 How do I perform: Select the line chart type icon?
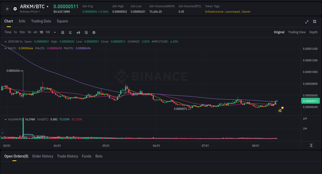click(x=70, y=32)
